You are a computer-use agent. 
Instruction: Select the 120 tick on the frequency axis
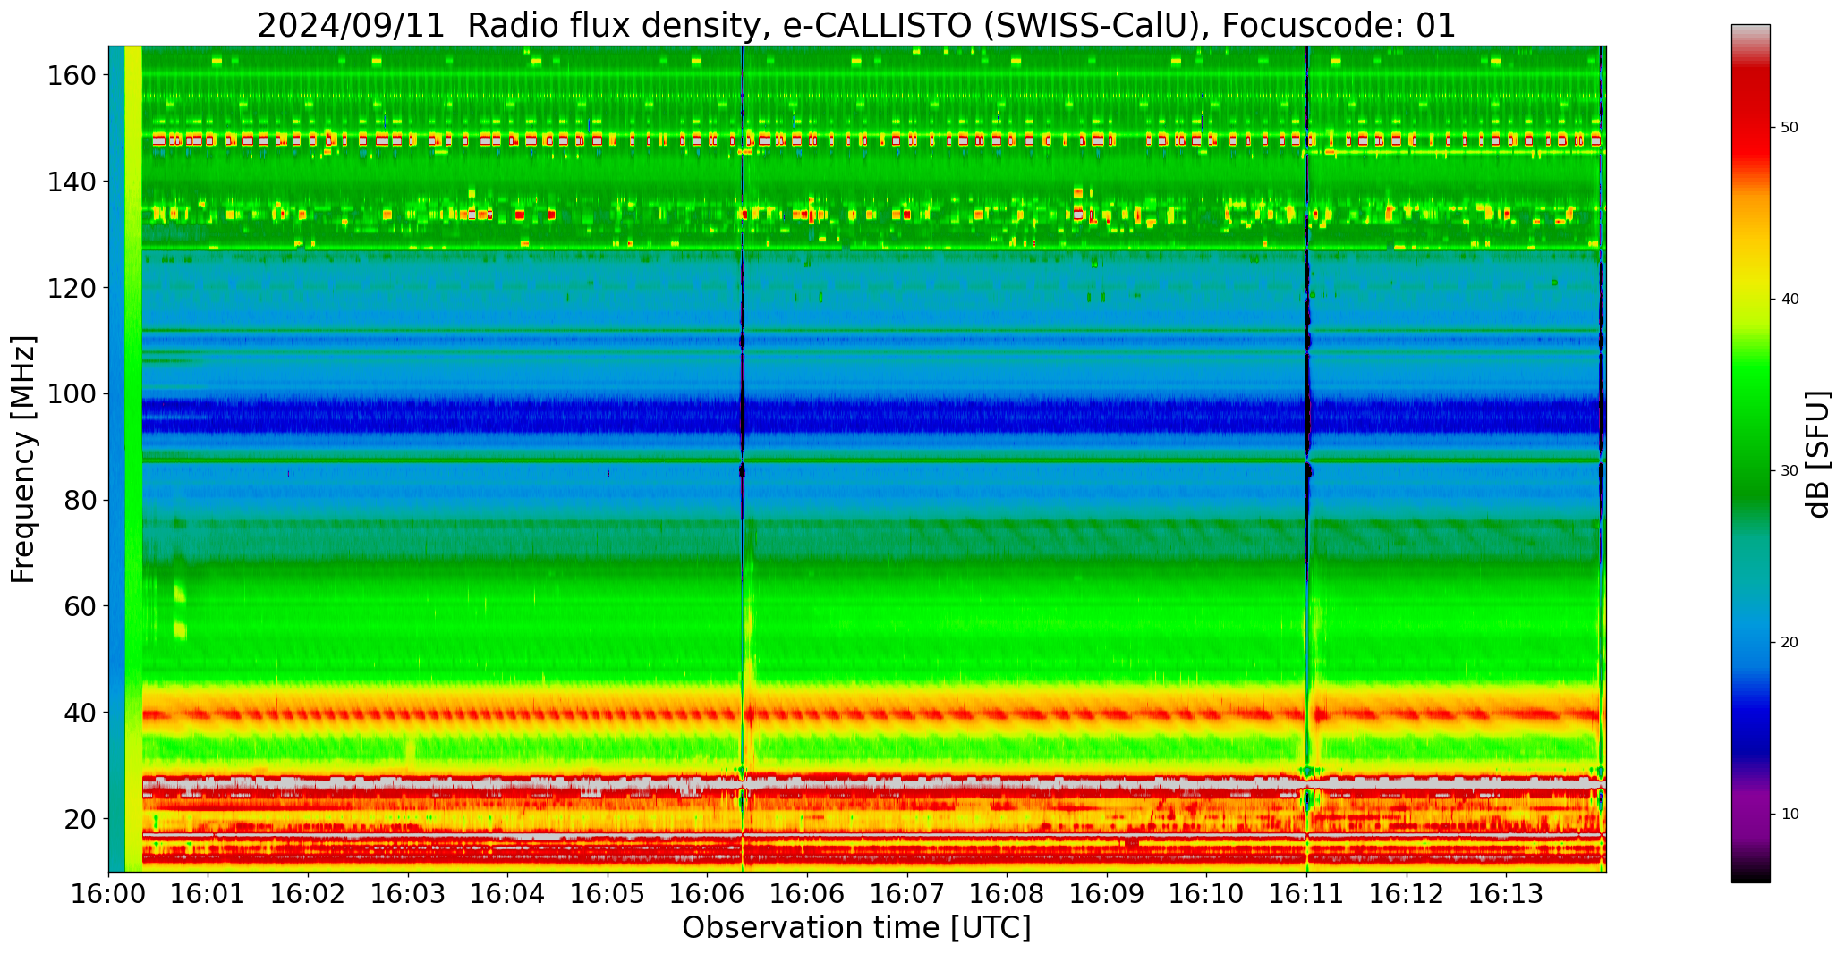71,288
